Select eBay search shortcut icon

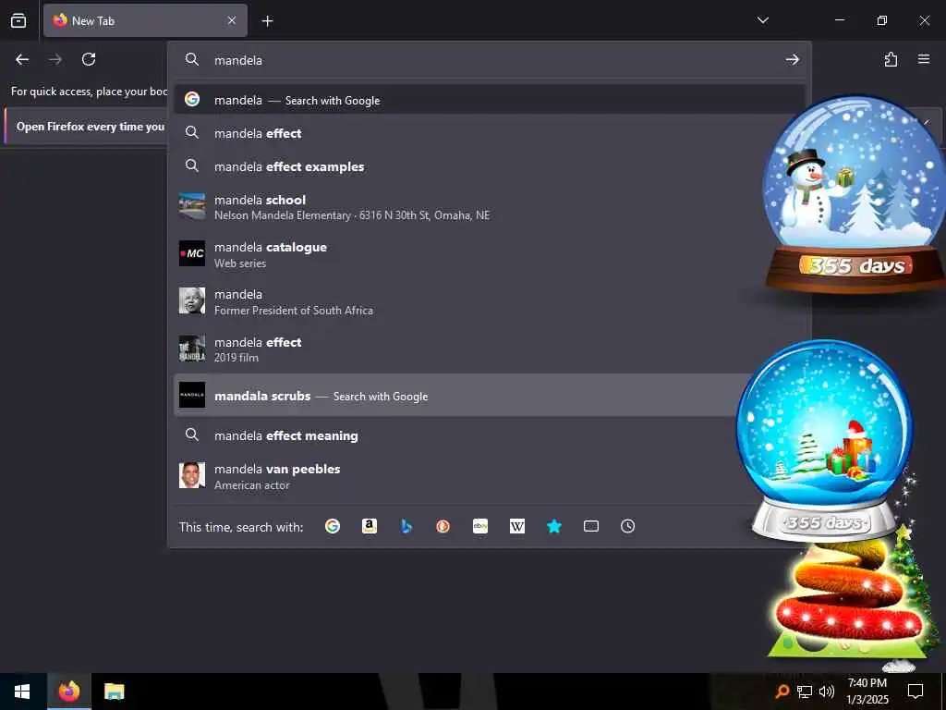tap(480, 526)
